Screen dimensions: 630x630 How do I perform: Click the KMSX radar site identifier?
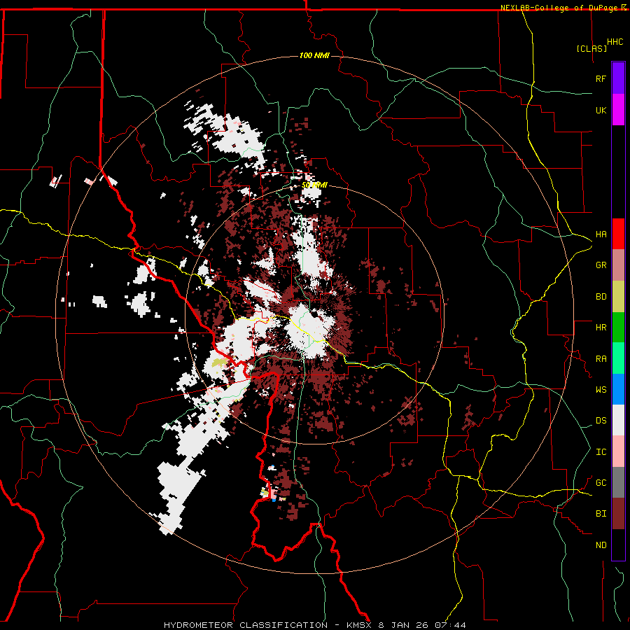click(360, 625)
